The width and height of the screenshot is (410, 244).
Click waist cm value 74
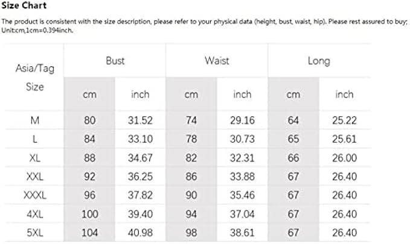[191, 120]
